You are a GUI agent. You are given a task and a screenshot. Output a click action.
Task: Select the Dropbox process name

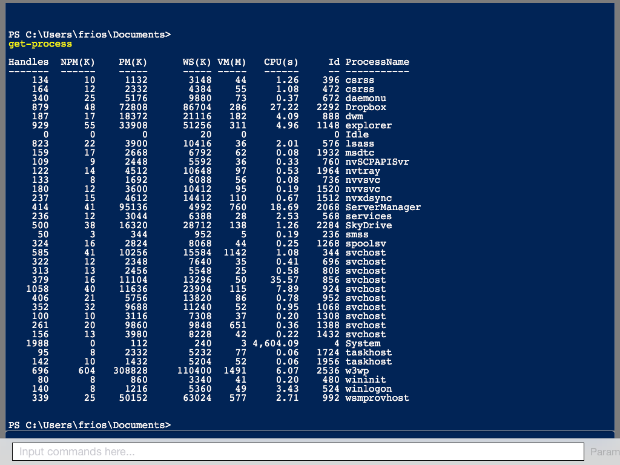(366, 108)
